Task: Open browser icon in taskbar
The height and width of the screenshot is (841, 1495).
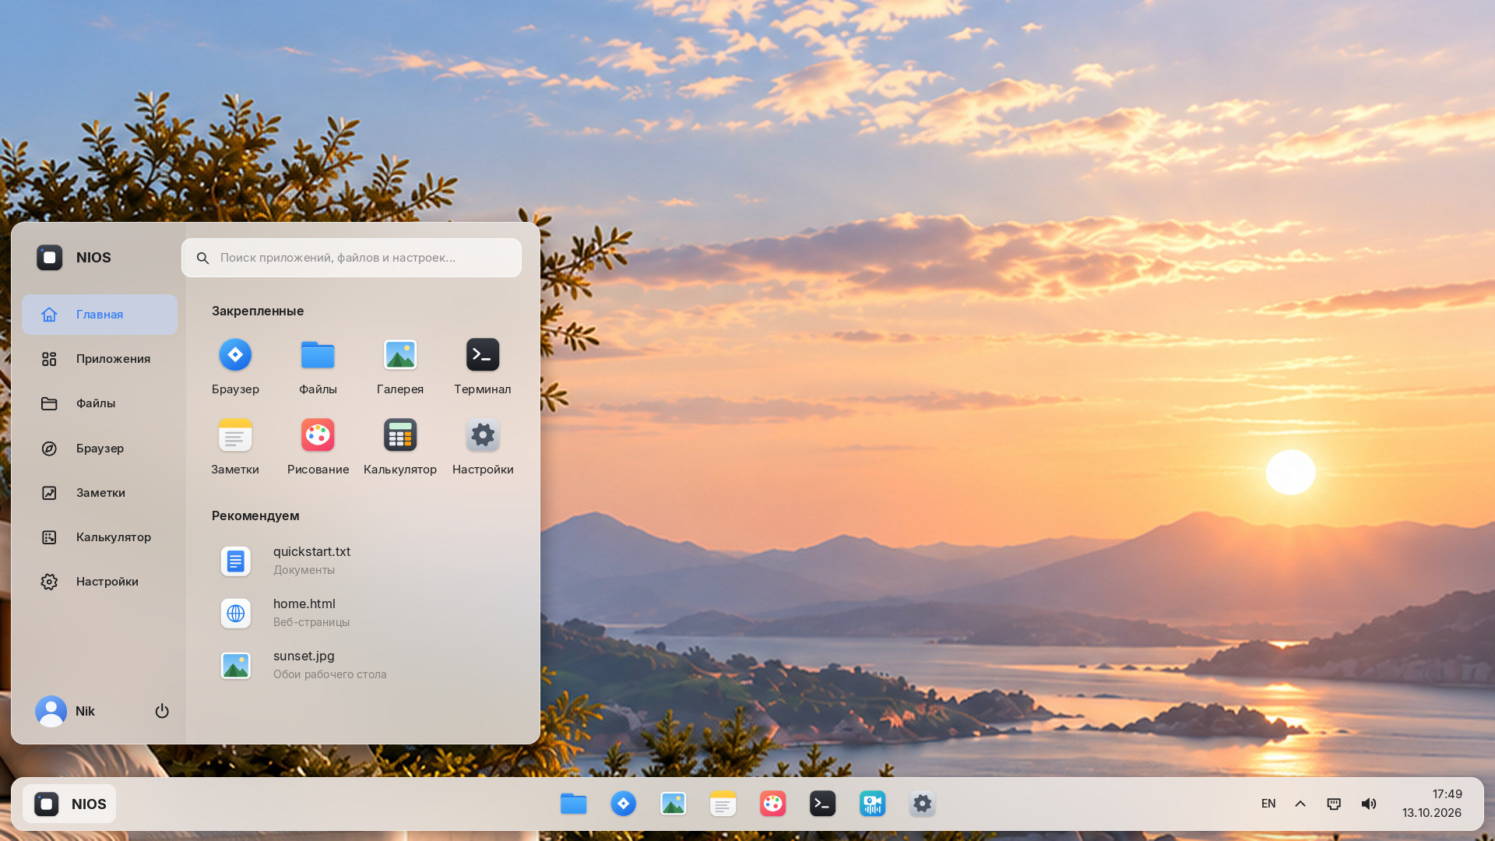Action: coord(624,804)
